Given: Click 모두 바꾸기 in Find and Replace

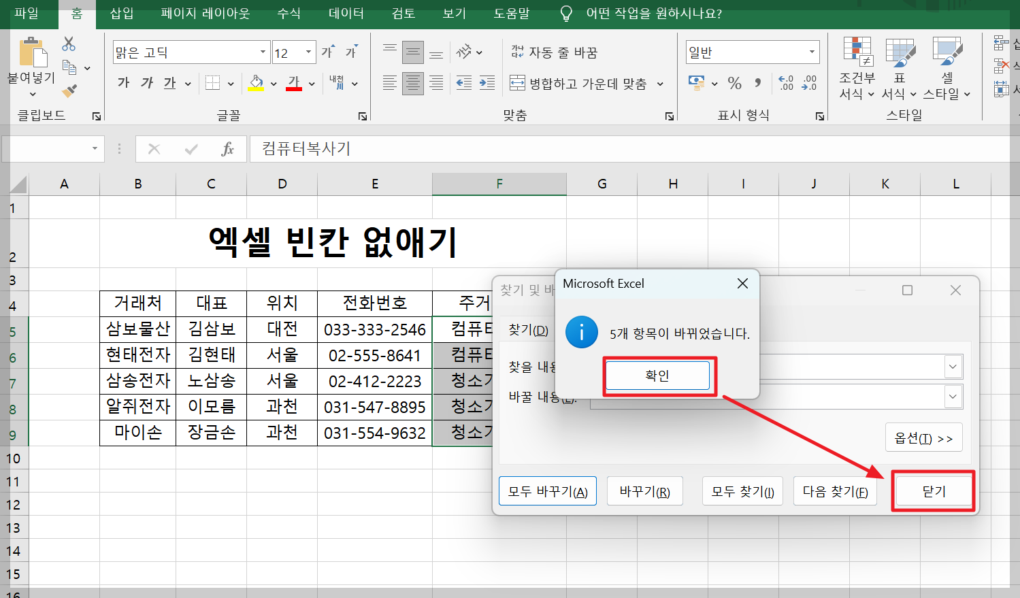Looking at the screenshot, I should (x=547, y=491).
